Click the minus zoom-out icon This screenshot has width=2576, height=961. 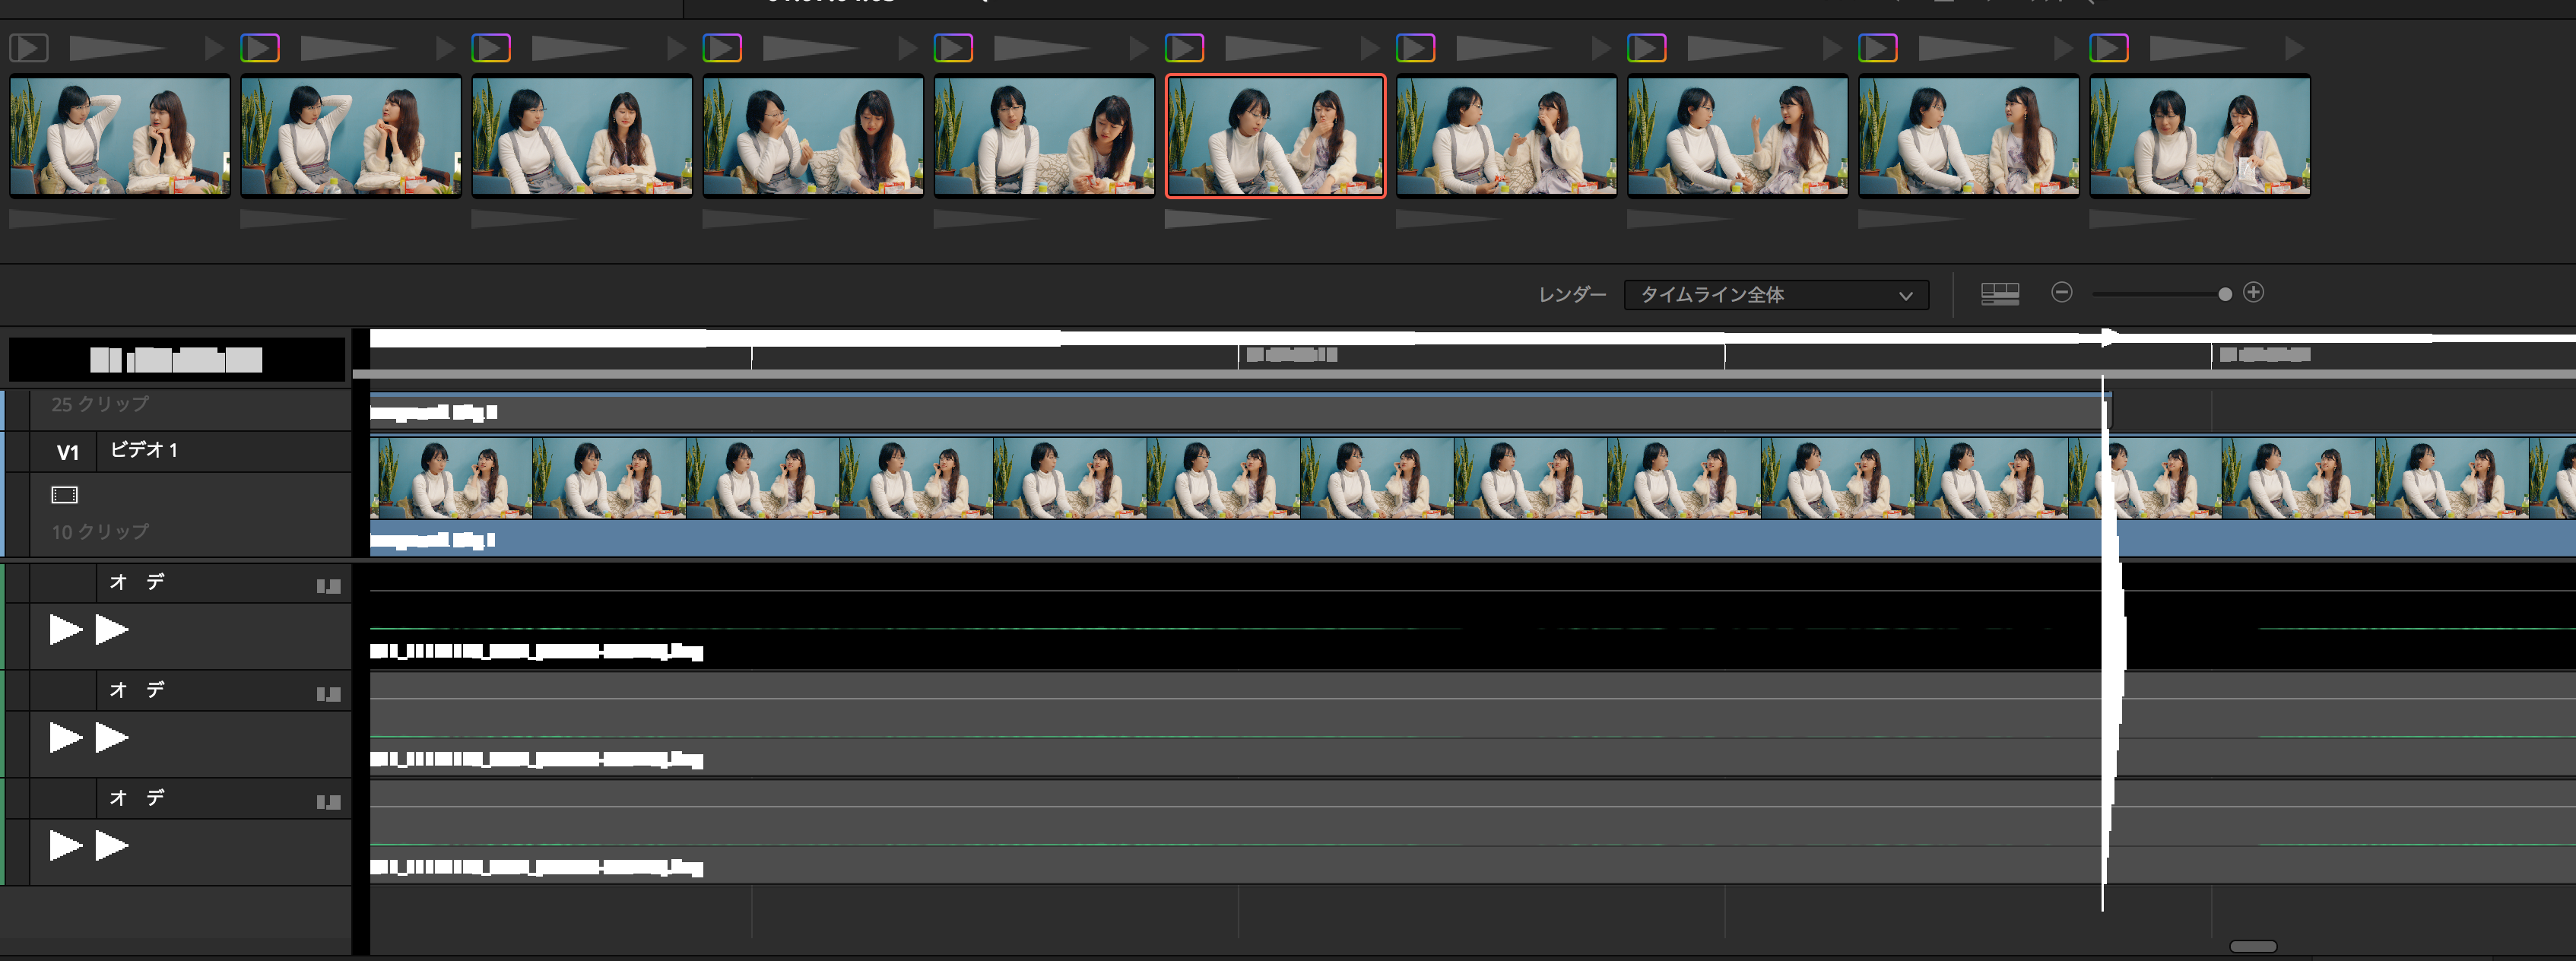[2061, 292]
